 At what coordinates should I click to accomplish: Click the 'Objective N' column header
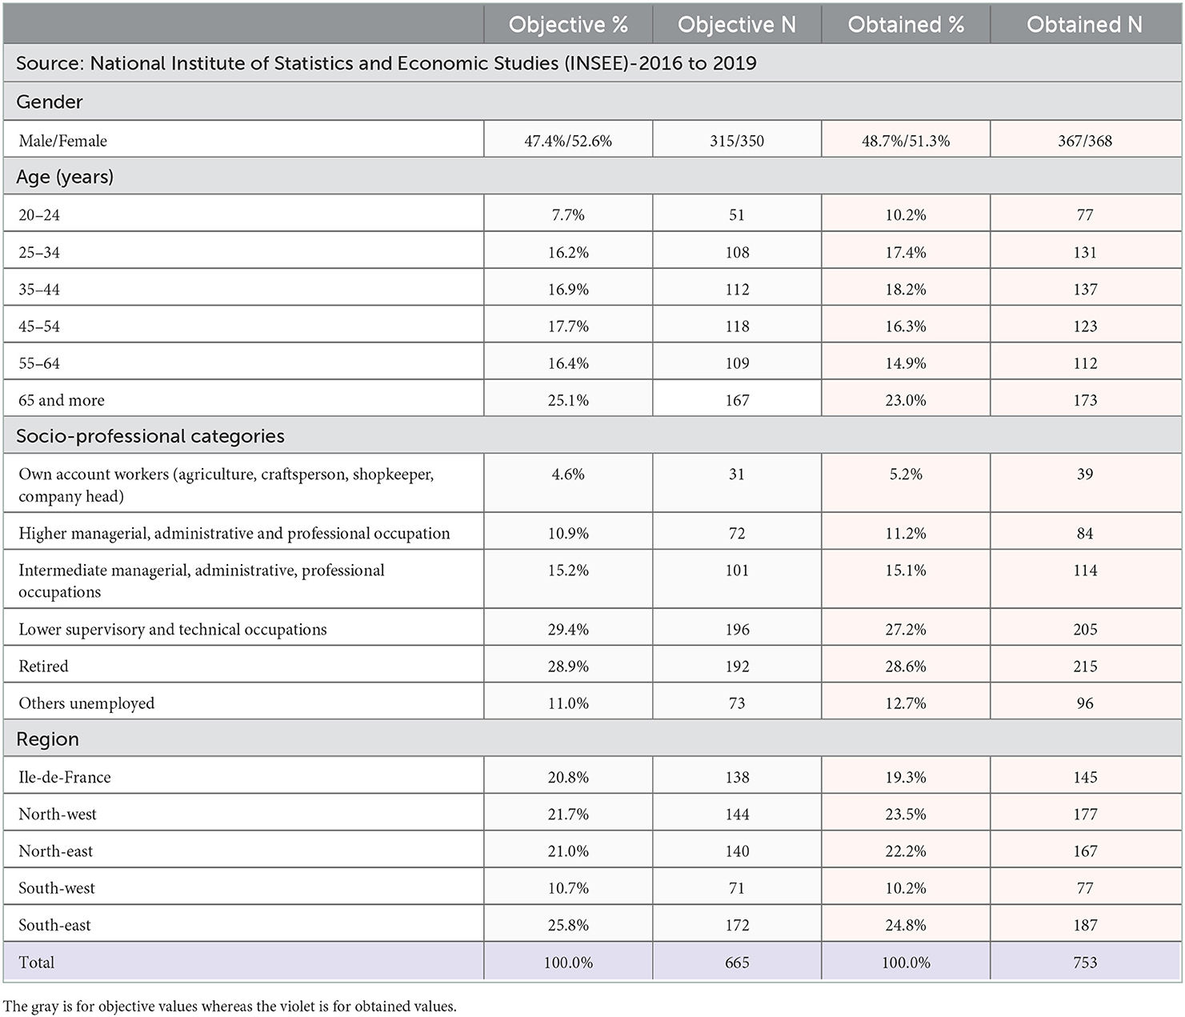point(737,25)
